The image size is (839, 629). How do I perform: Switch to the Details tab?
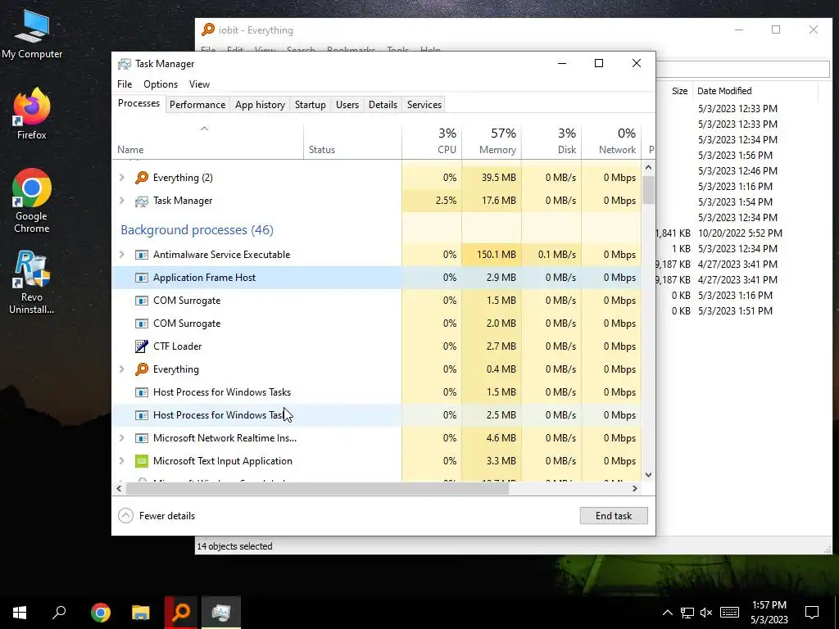pos(383,105)
